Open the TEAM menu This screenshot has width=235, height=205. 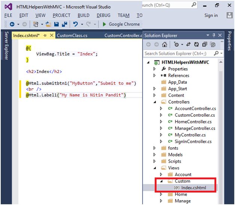[x=123, y=15]
